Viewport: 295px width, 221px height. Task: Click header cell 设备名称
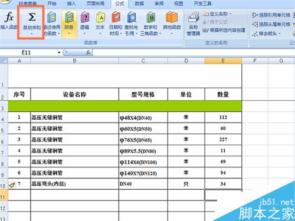click(74, 94)
